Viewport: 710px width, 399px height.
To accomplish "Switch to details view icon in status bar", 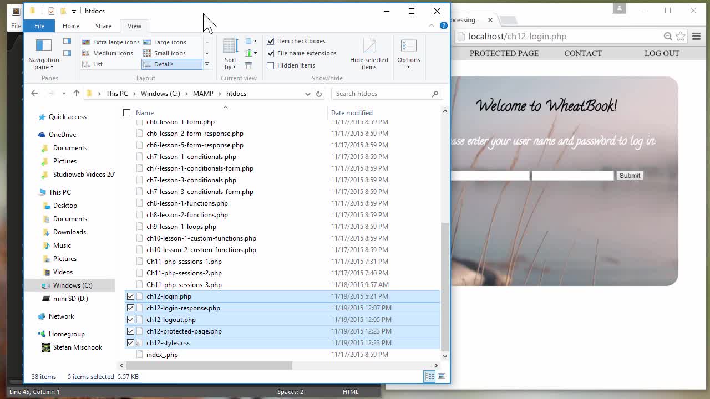I will click(430, 376).
